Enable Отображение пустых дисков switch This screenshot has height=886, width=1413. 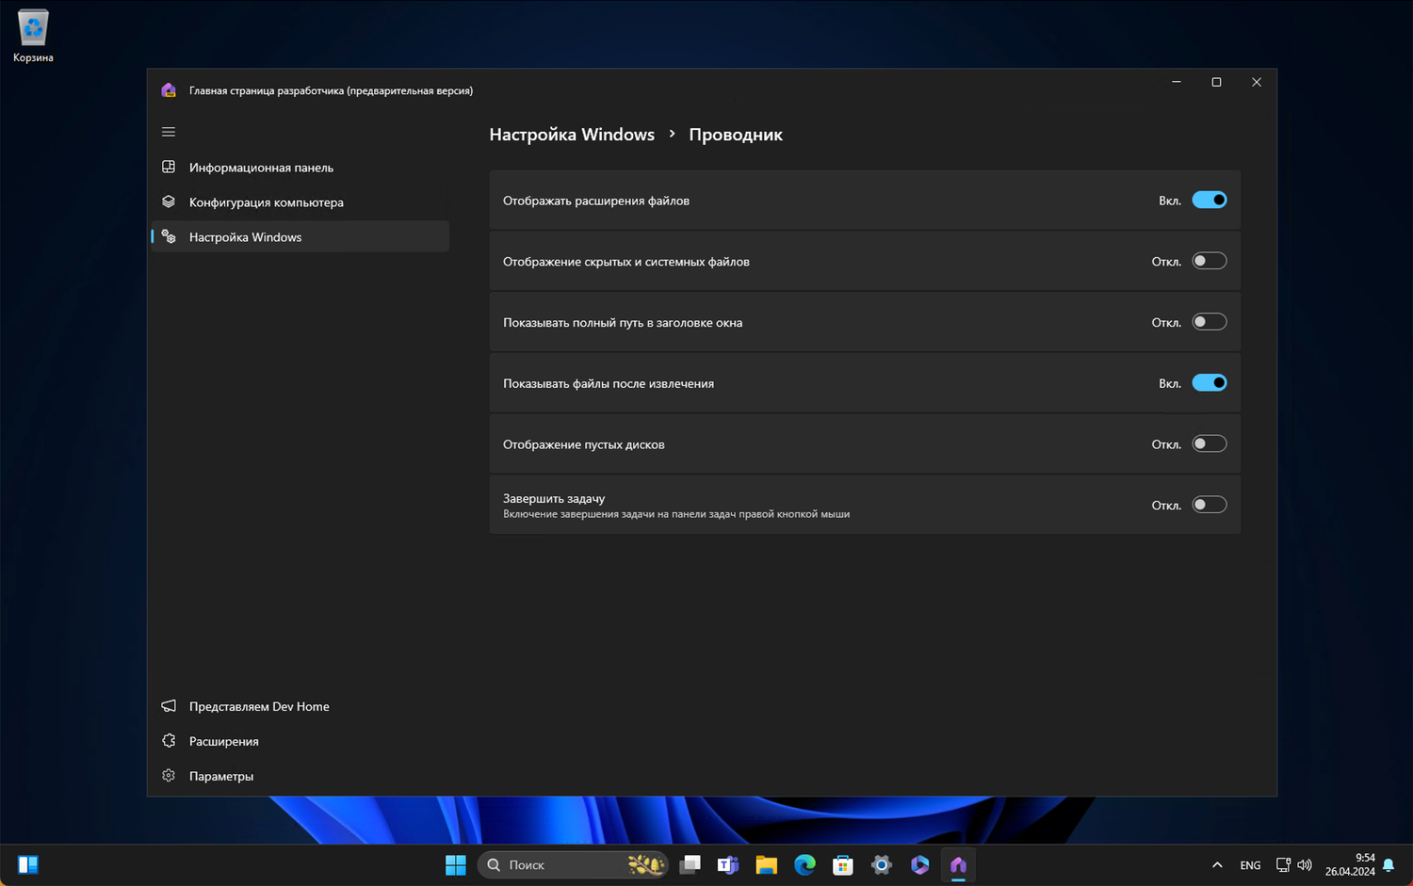[x=1210, y=443]
